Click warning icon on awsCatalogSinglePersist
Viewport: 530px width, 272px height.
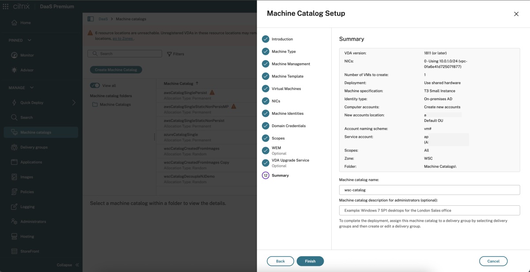(x=212, y=93)
